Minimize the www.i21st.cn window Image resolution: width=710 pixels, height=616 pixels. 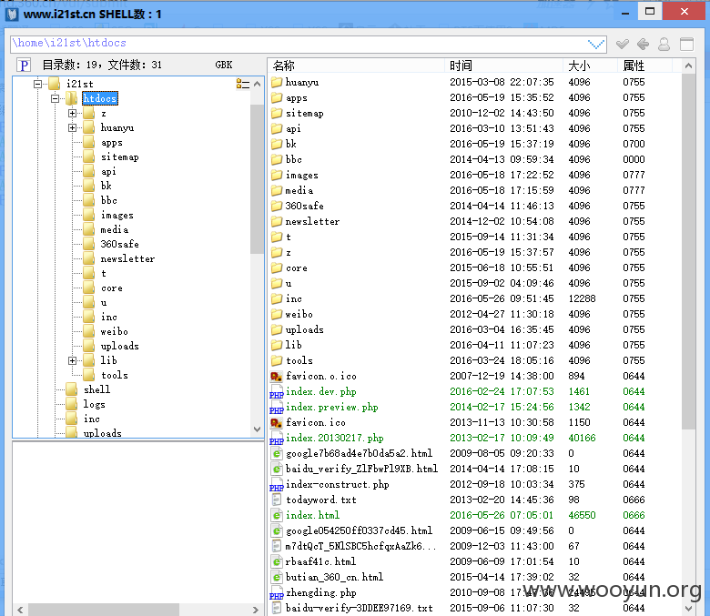625,13
